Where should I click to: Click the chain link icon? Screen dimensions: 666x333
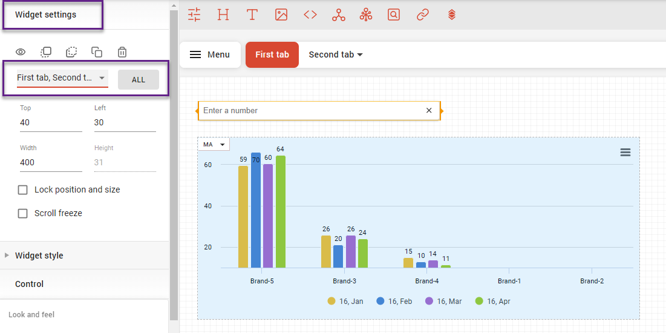tap(423, 15)
